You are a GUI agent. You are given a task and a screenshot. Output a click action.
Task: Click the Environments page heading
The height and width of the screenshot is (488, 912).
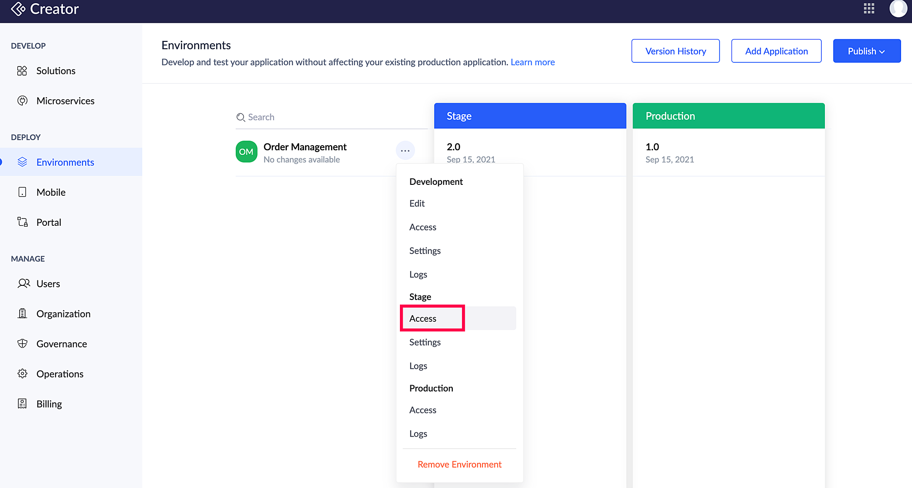tap(196, 45)
